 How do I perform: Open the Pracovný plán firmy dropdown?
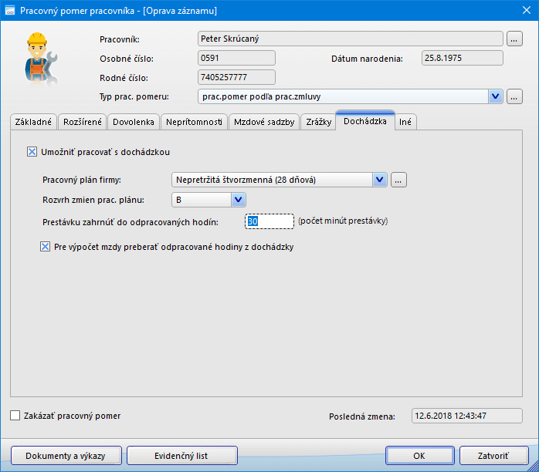(x=379, y=180)
